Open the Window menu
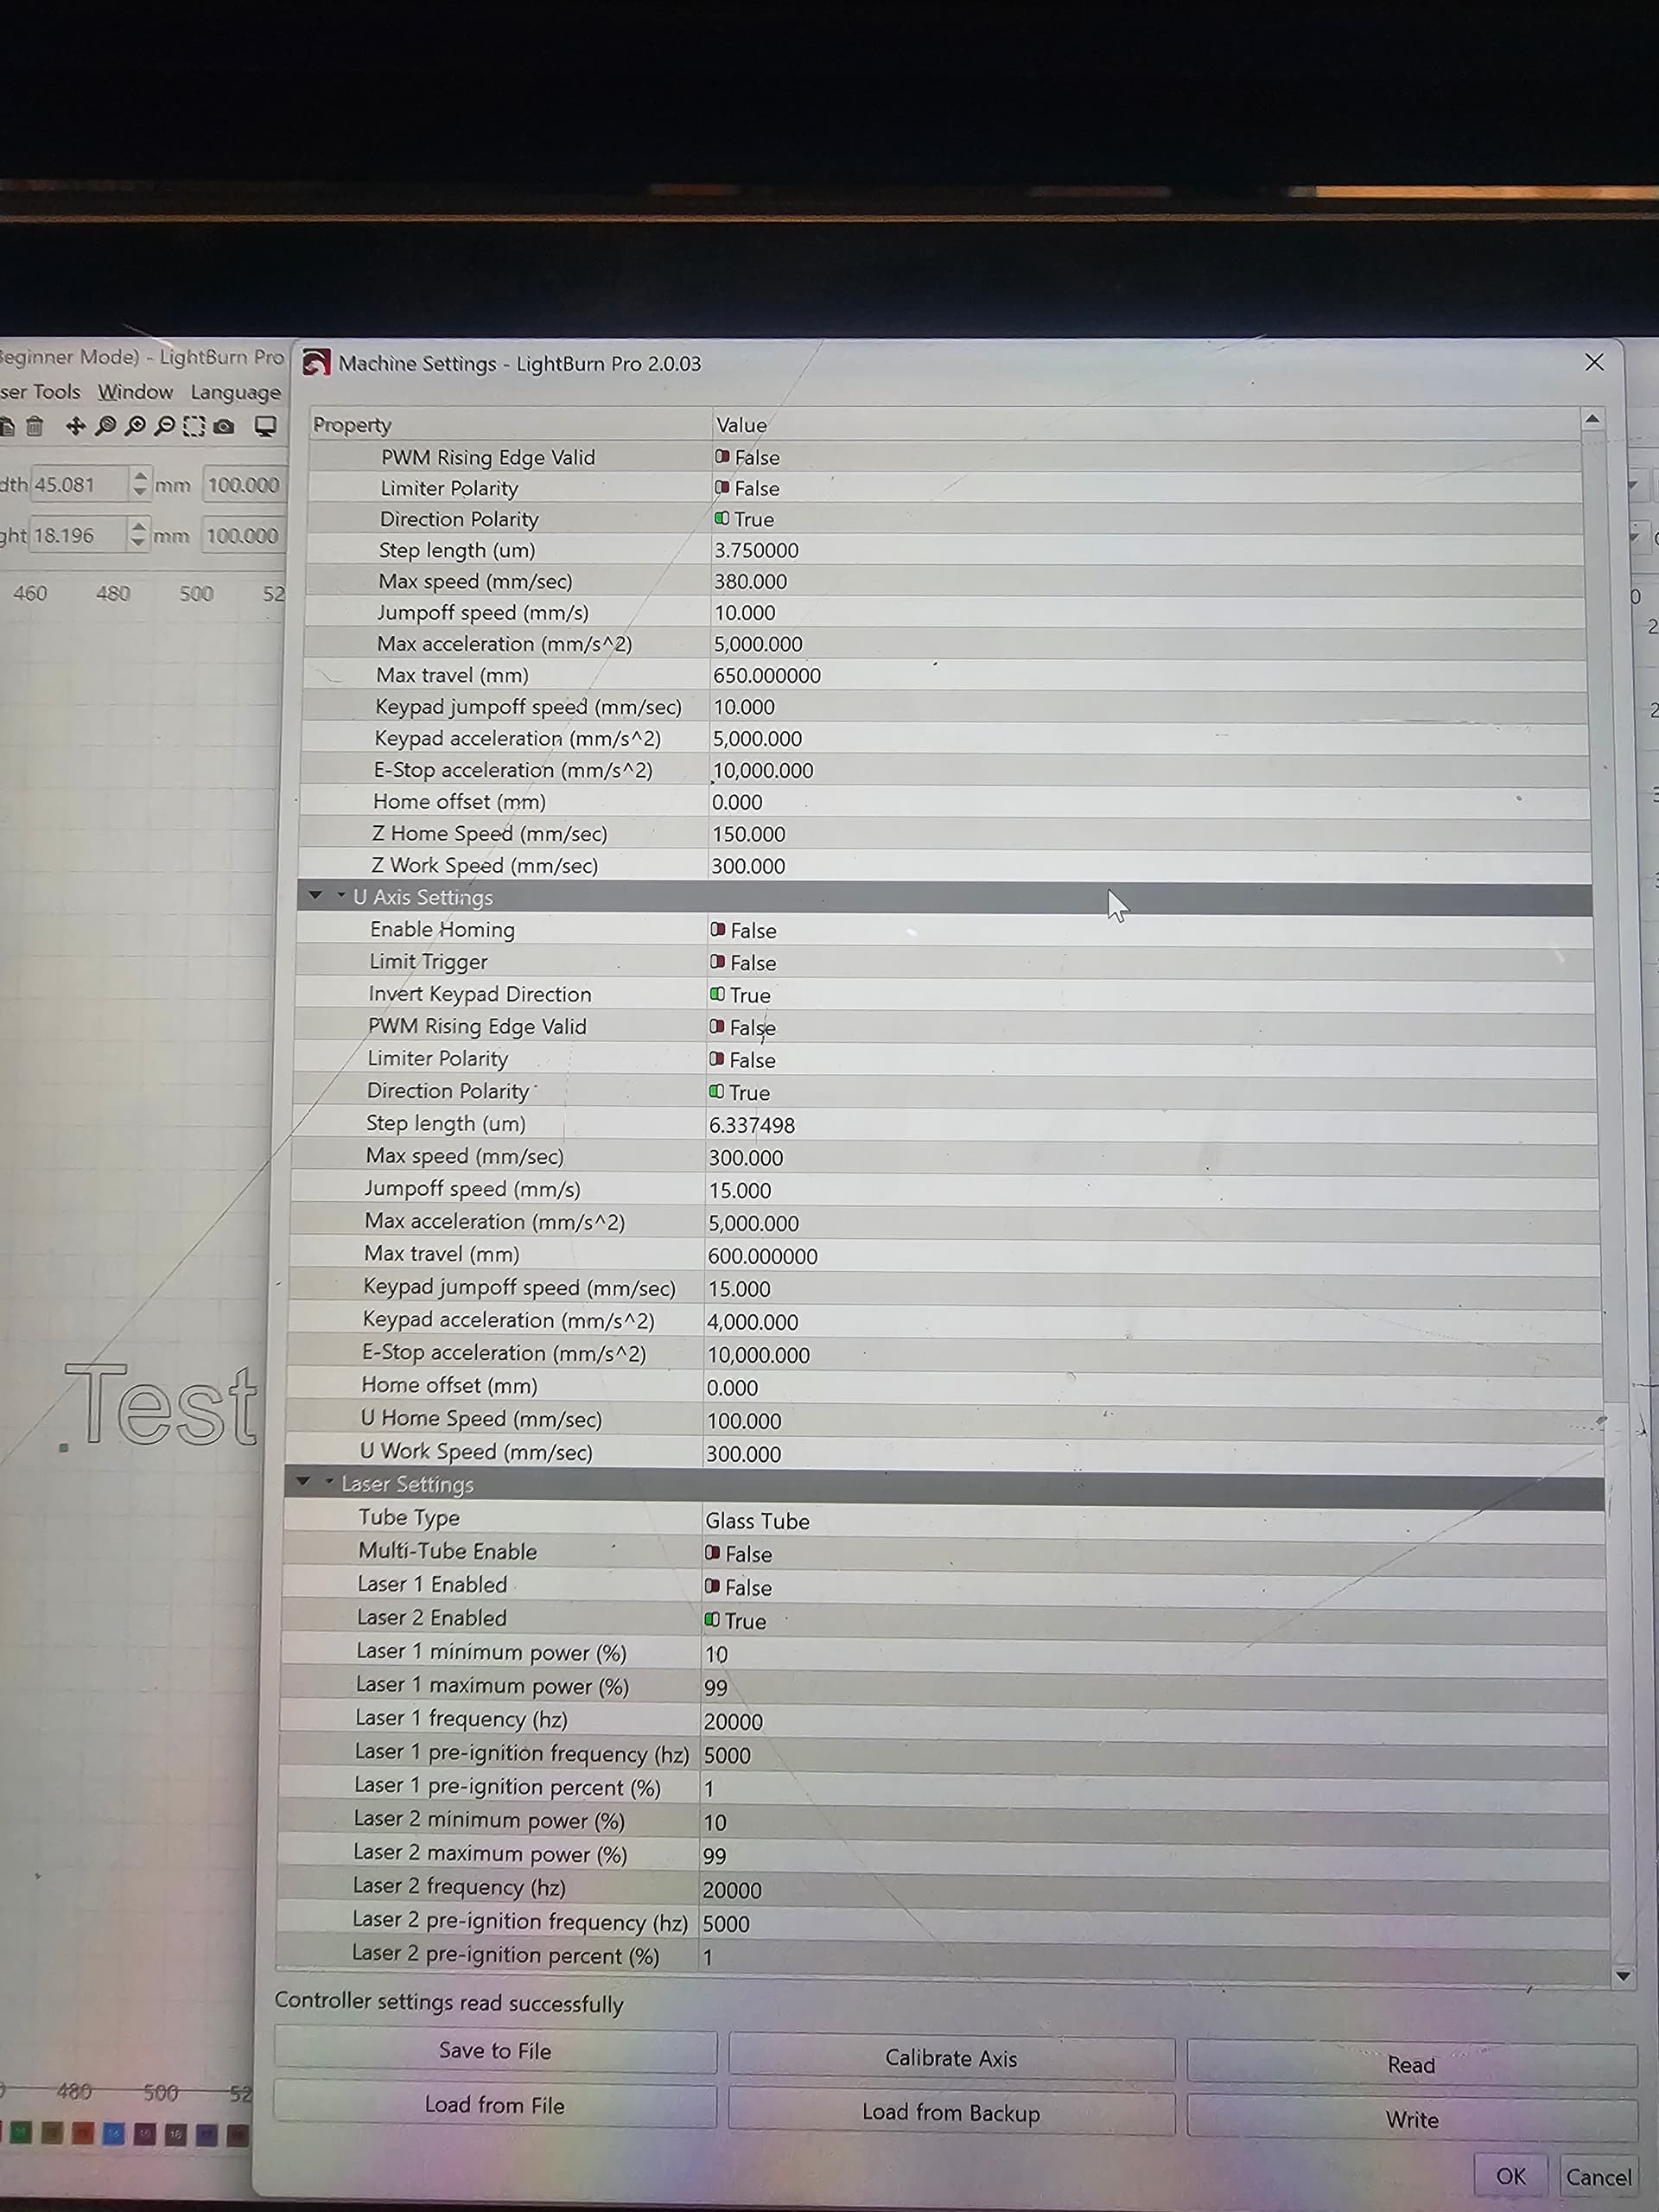1659x2212 pixels. pyautogui.click(x=135, y=392)
